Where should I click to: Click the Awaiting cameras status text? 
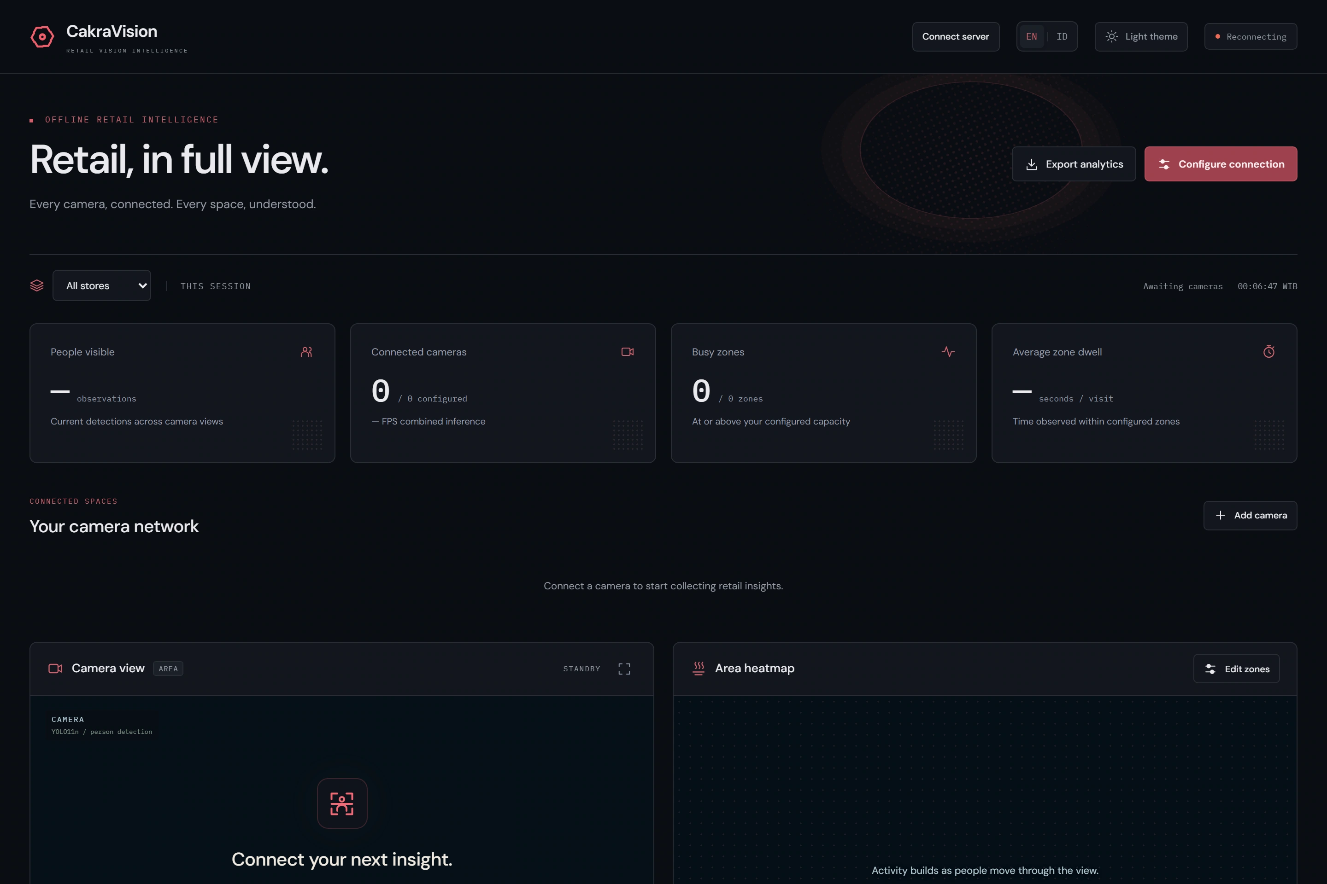click(x=1183, y=286)
